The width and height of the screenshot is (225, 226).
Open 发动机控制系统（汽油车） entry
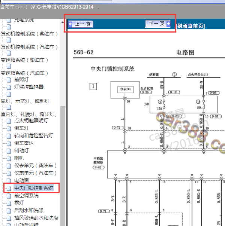[x=29, y=47]
